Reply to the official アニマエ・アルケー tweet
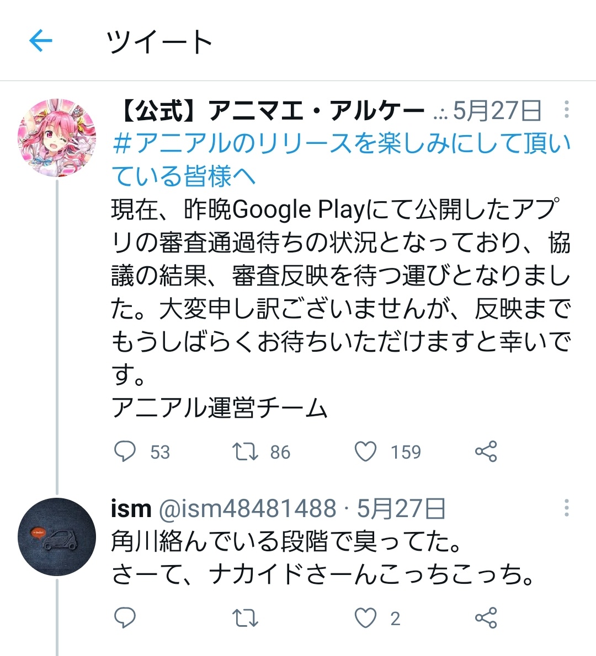596x656 pixels. click(125, 451)
